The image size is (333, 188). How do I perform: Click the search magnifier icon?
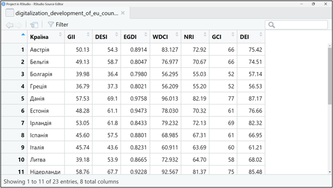(x=272, y=25)
